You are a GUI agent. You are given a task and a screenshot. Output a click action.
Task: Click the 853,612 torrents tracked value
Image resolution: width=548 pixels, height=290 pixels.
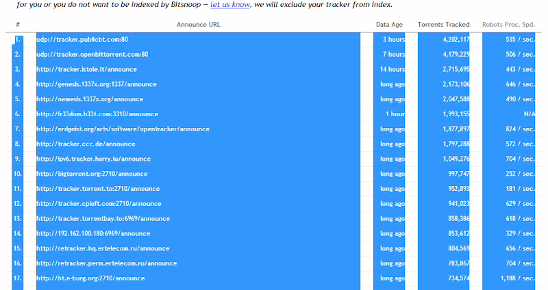click(x=459, y=233)
